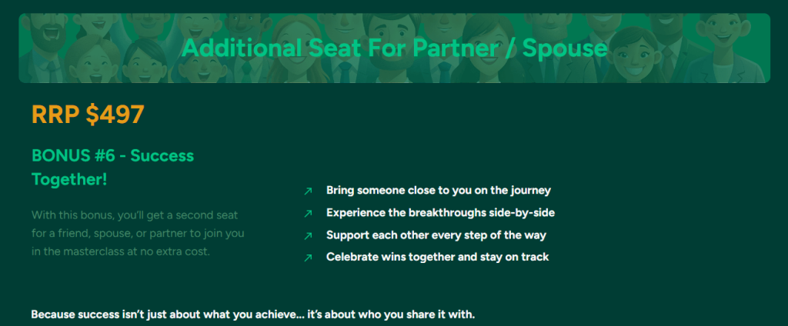Select the "RRP $497" price text
The image size is (788, 326).
88,115
